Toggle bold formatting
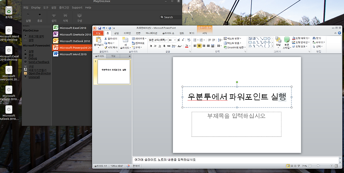This screenshot has width=344, height=173. click(x=151, y=46)
